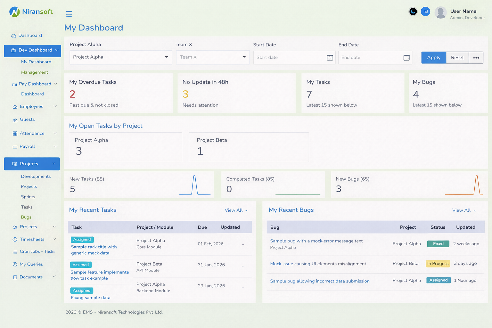Open the Start Date calendar icon

click(x=330, y=58)
